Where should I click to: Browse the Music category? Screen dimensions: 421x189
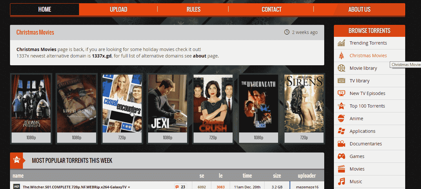356,182
